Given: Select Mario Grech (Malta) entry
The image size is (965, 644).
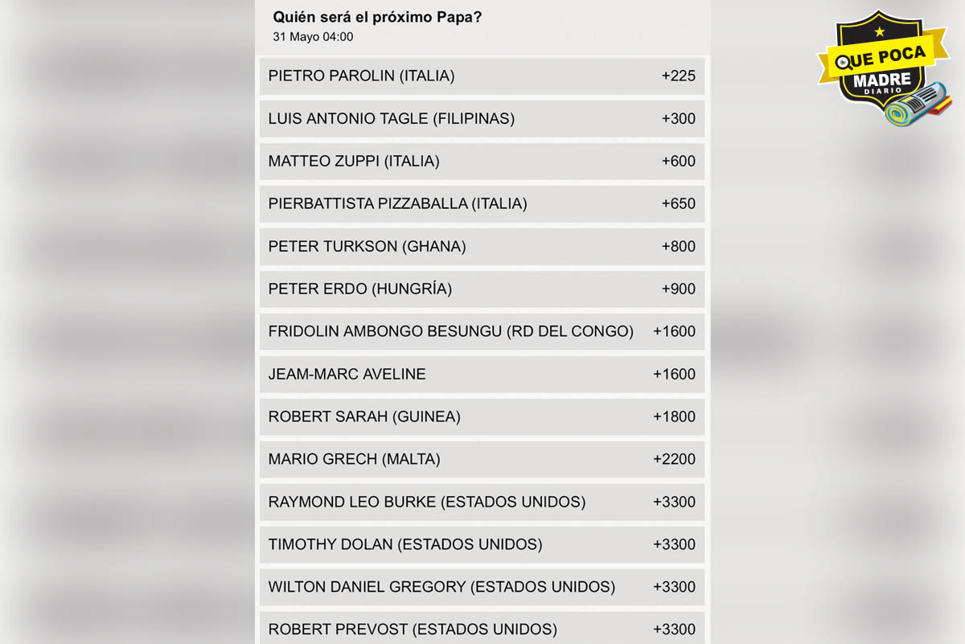Looking at the screenshot, I should [x=482, y=460].
